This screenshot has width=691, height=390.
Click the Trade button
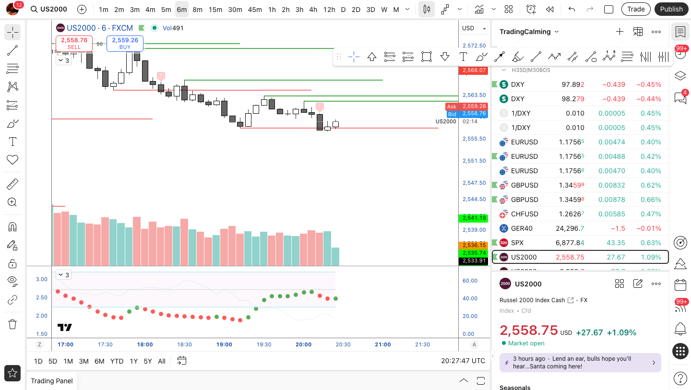pos(636,9)
